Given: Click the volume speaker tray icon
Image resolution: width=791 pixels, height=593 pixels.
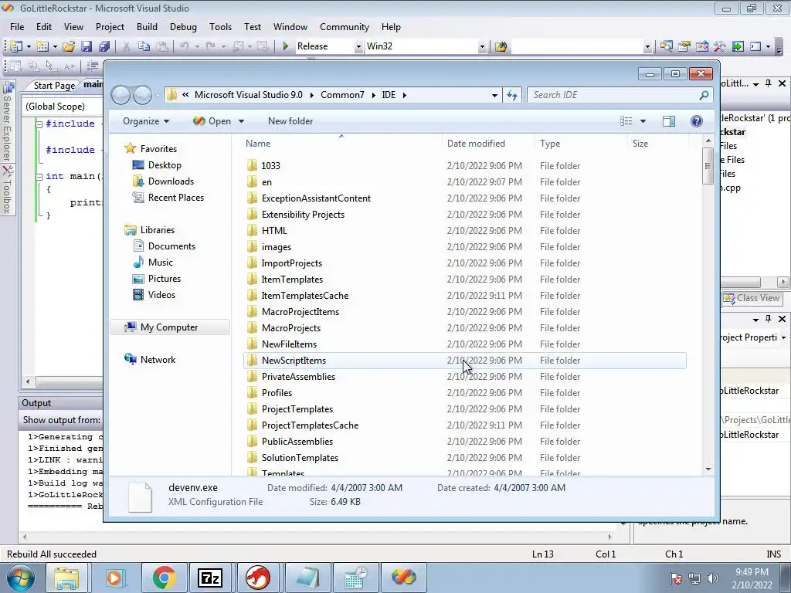Looking at the screenshot, I should pos(712,578).
